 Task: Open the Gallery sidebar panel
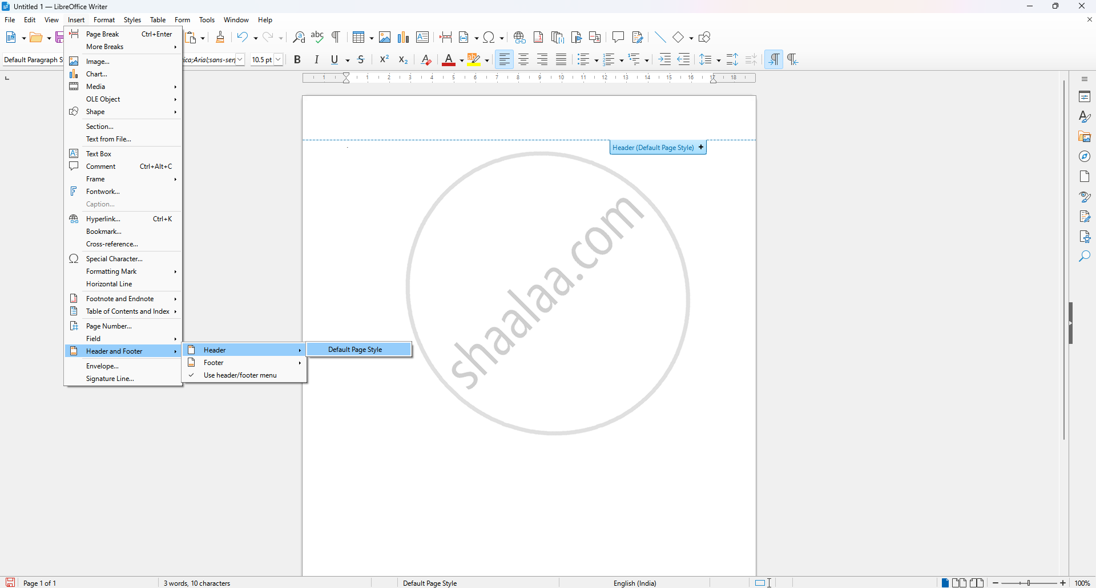click(x=1085, y=137)
